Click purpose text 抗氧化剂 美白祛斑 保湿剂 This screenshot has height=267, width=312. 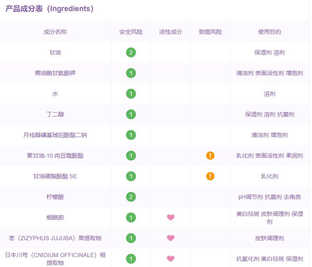[269, 259]
